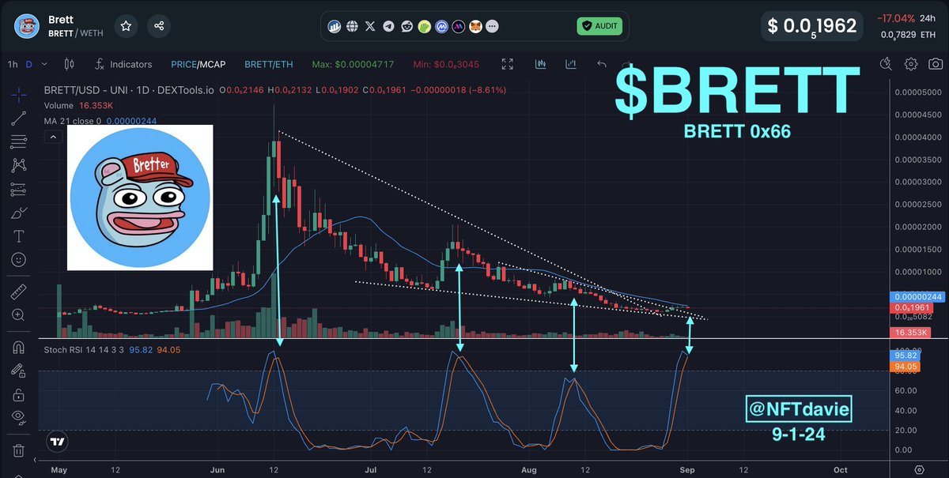Click the Min price value label
Image resolution: width=949 pixels, height=478 pixels.
click(x=447, y=64)
